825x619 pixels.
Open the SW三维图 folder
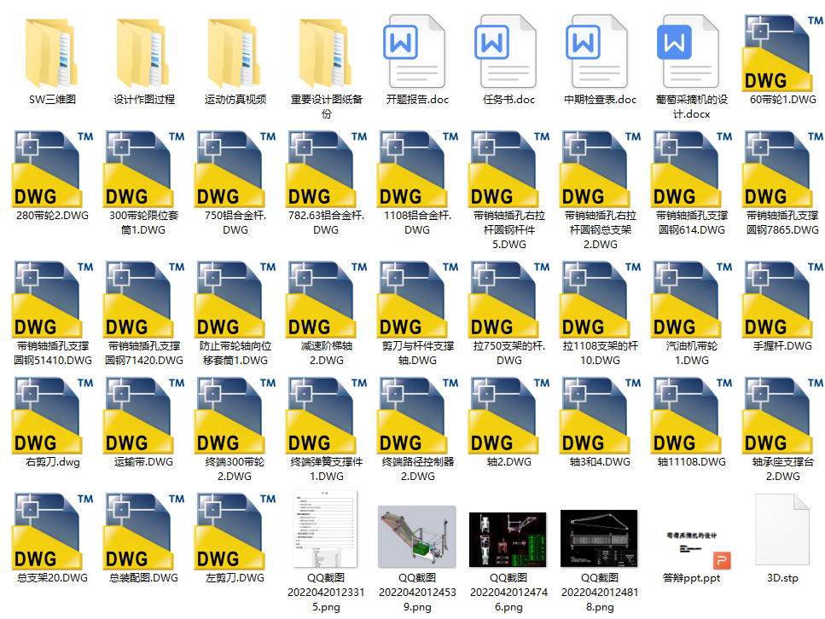click(x=52, y=51)
